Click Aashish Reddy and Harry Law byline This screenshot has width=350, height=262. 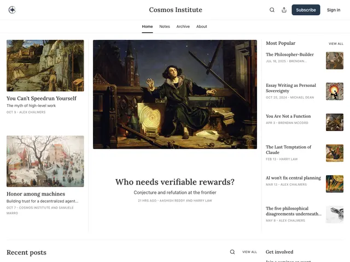point(186,200)
